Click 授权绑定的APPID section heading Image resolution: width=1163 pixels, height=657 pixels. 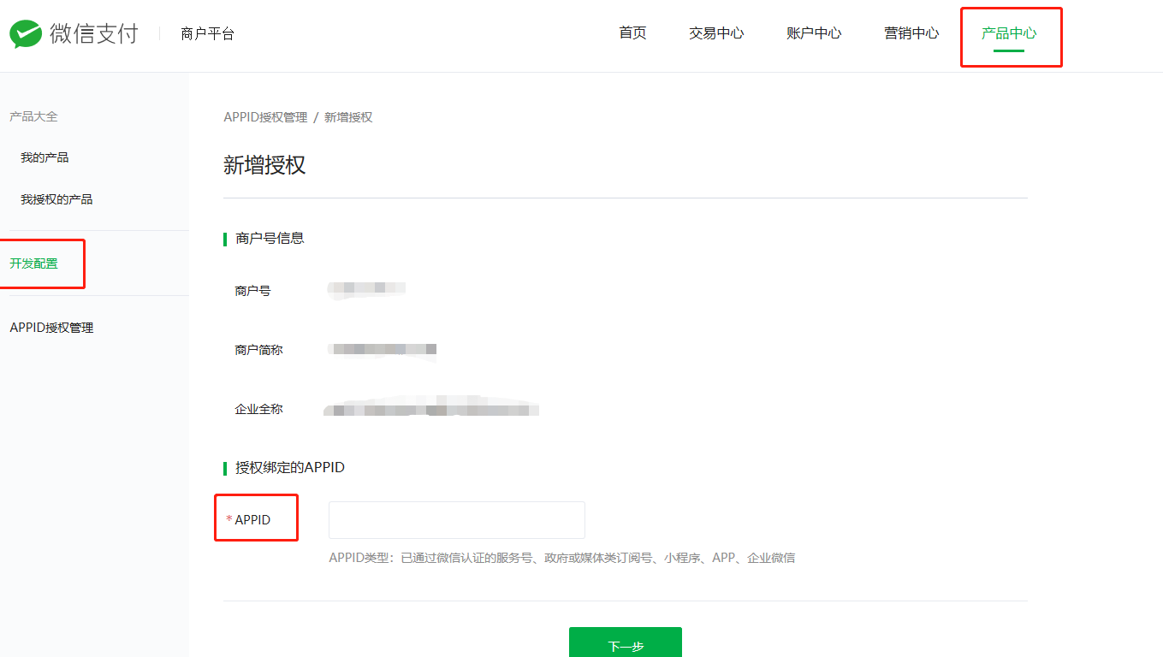[x=290, y=468]
